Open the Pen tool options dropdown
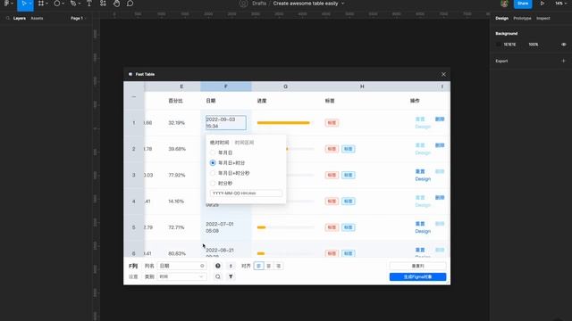The width and height of the screenshot is (572, 321). click(x=79, y=4)
